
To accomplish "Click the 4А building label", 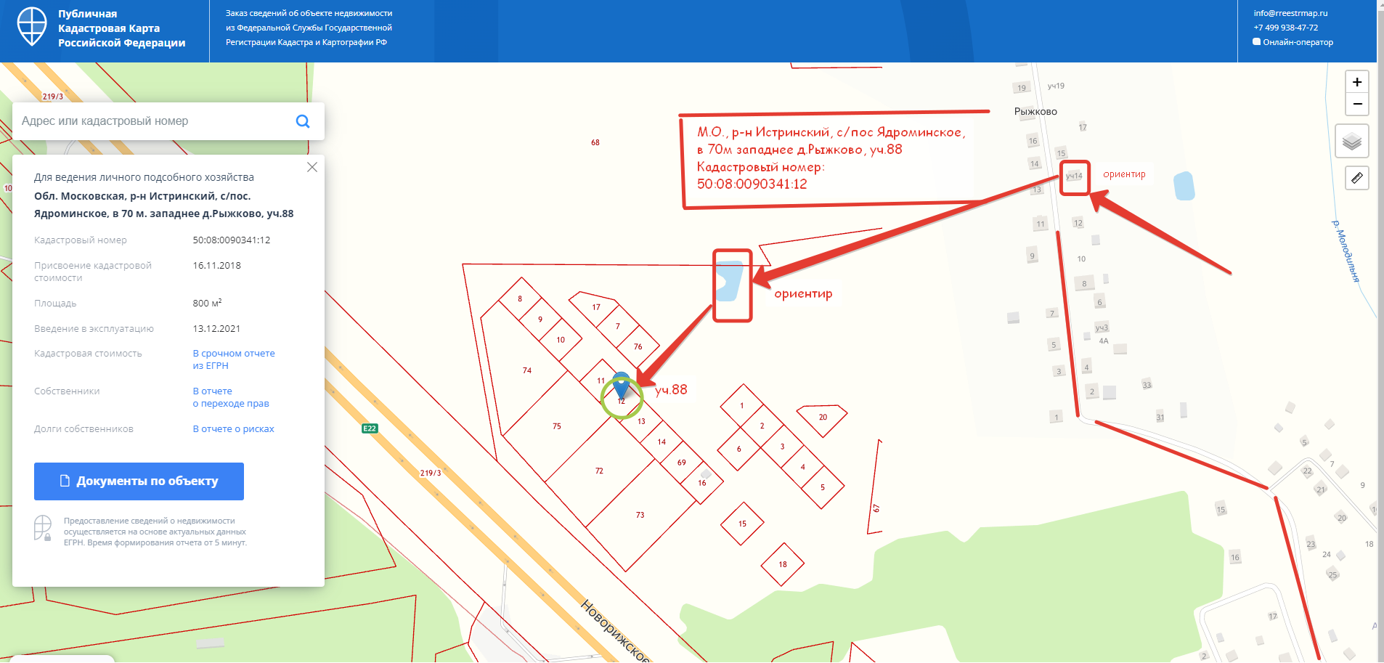I will click(x=1104, y=341).
